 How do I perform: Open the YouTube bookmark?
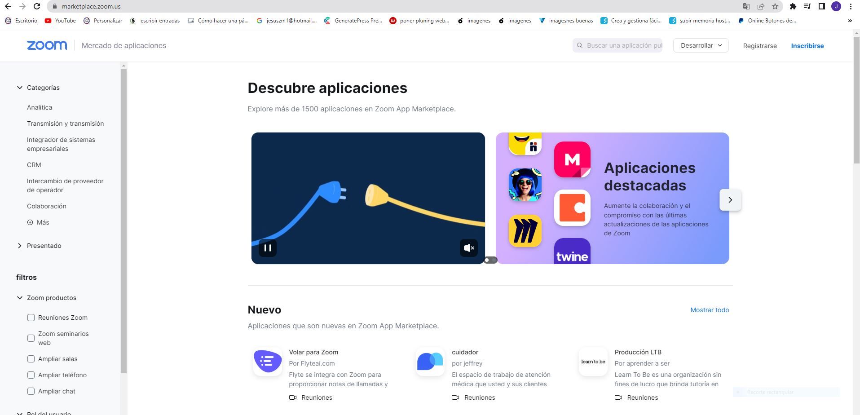click(x=61, y=21)
